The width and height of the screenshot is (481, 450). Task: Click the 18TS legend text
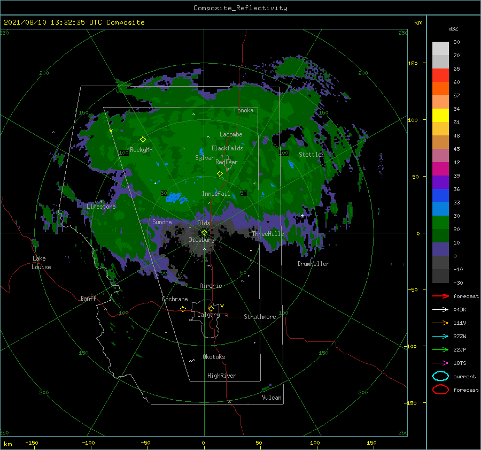tap(460, 363)
